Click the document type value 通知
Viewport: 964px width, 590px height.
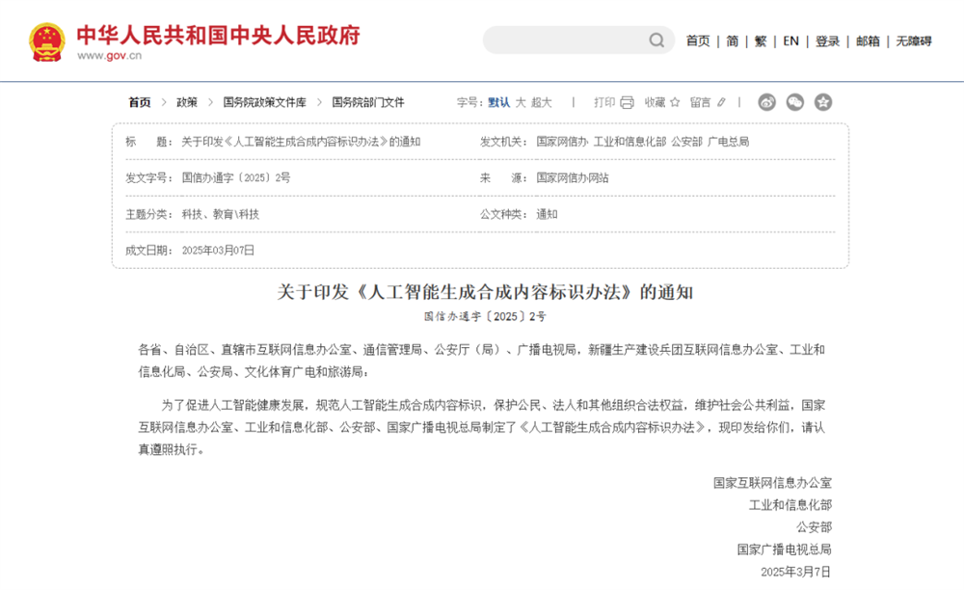point(547,214)
